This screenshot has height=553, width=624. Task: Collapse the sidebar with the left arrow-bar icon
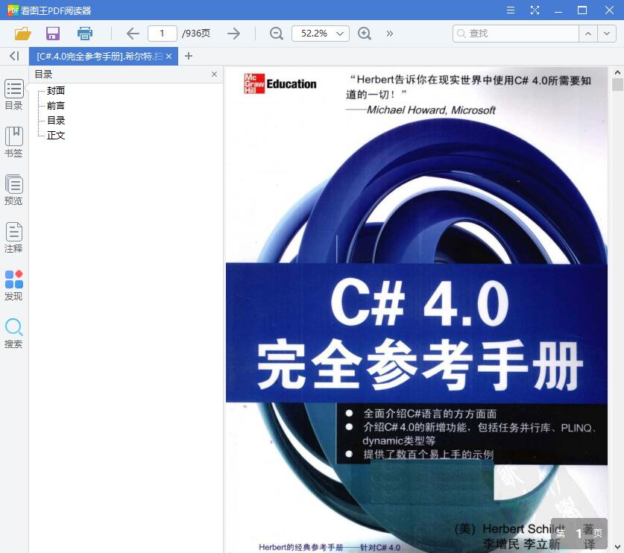(x=14, y=56)
